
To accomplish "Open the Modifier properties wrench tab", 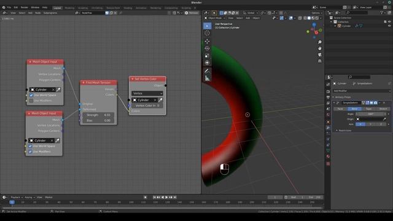I will click(x=328, y=128).
